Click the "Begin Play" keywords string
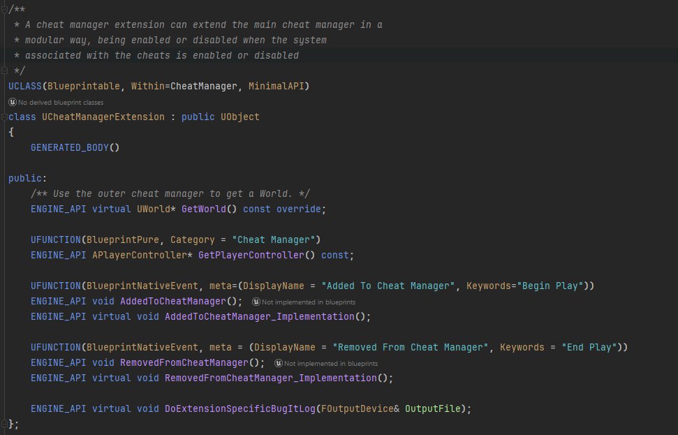The image size is (678, 435). click(x=550, y=286)
